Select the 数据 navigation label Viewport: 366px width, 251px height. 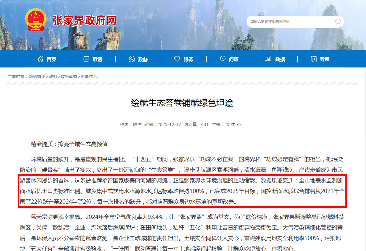(280, 59)
